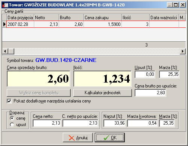188x146 pixels.
Task: Focus the 'Cena netto' field
Action: tap(47, 123)
